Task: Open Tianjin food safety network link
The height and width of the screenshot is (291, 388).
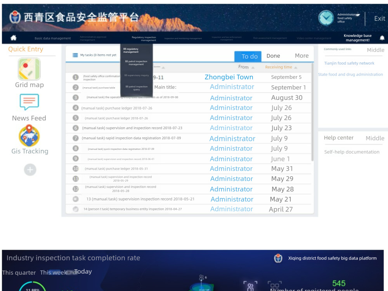Action: tap(349, 63)
